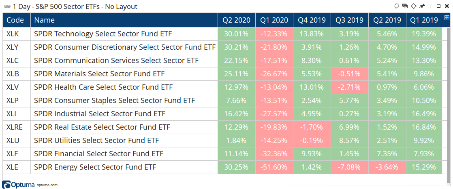Click the Optuma logo at the bottom left

pos(19,185)
